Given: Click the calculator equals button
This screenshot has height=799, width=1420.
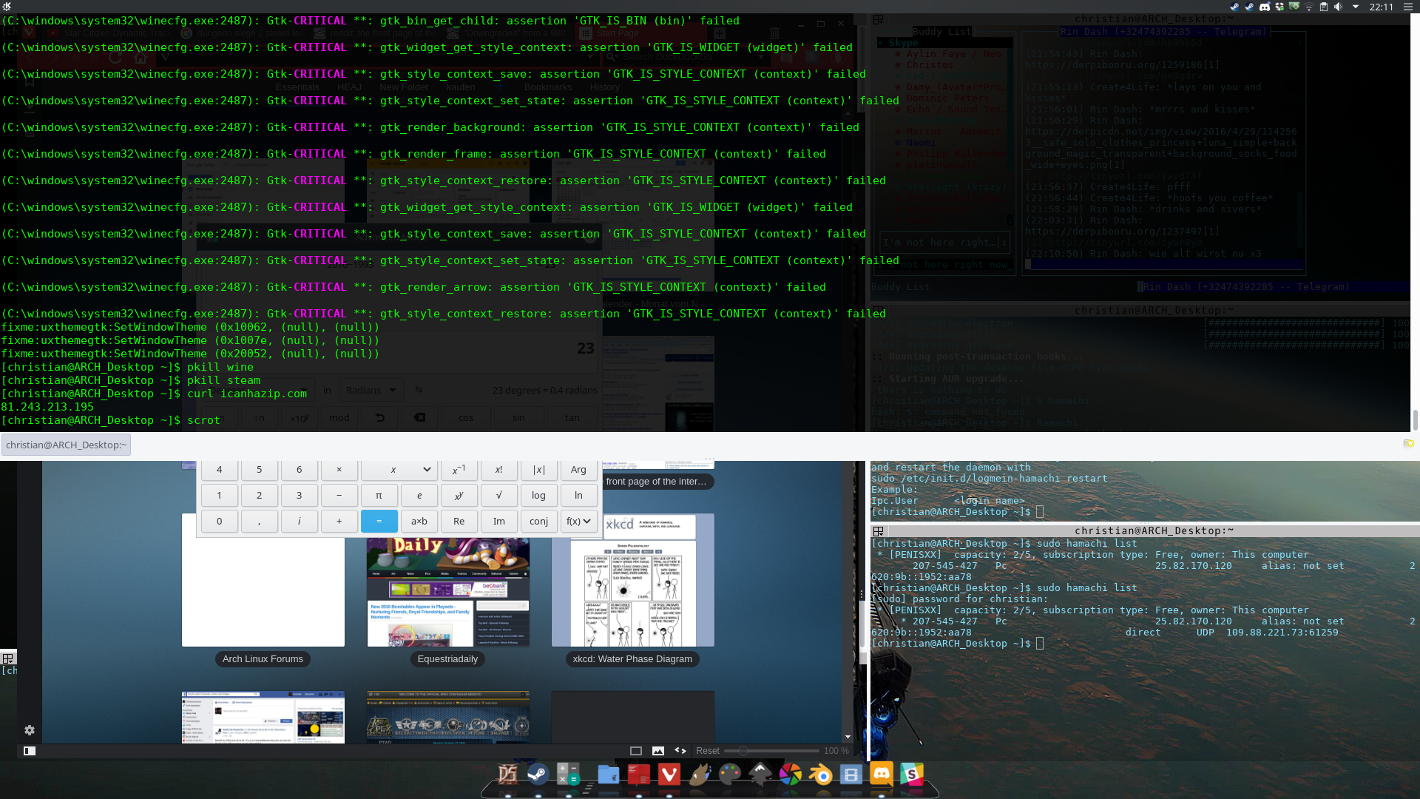Looking at the screenshot, I should (x=379, y=522).
